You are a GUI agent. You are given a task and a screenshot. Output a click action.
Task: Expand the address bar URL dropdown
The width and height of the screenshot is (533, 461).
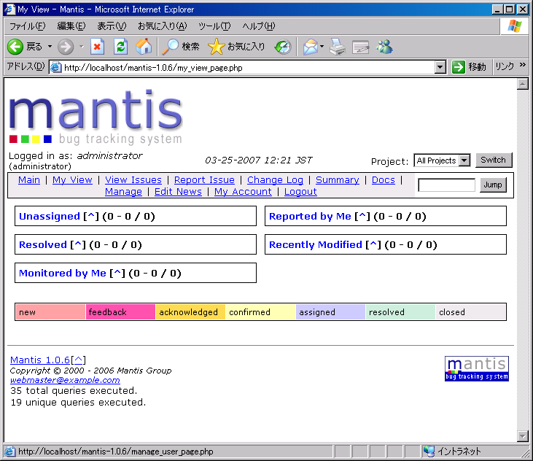tap(440, 67)
